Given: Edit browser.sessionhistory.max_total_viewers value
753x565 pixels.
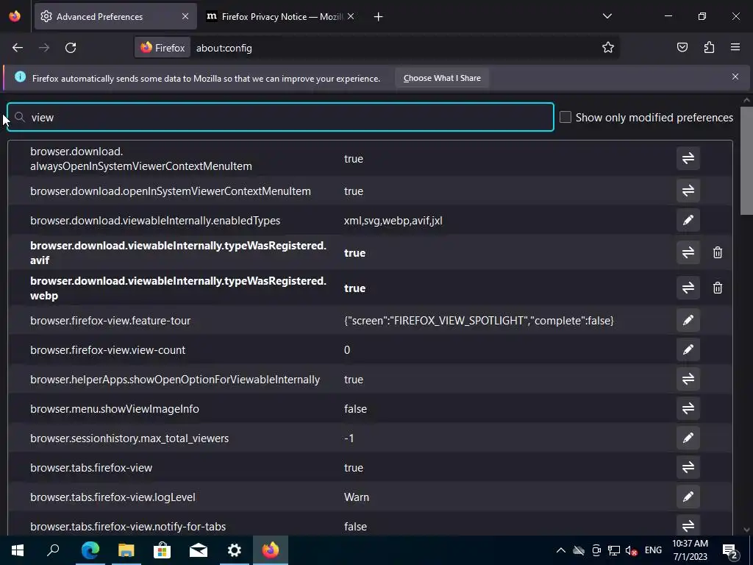Looking at the screenshot, I should point(688,438).
